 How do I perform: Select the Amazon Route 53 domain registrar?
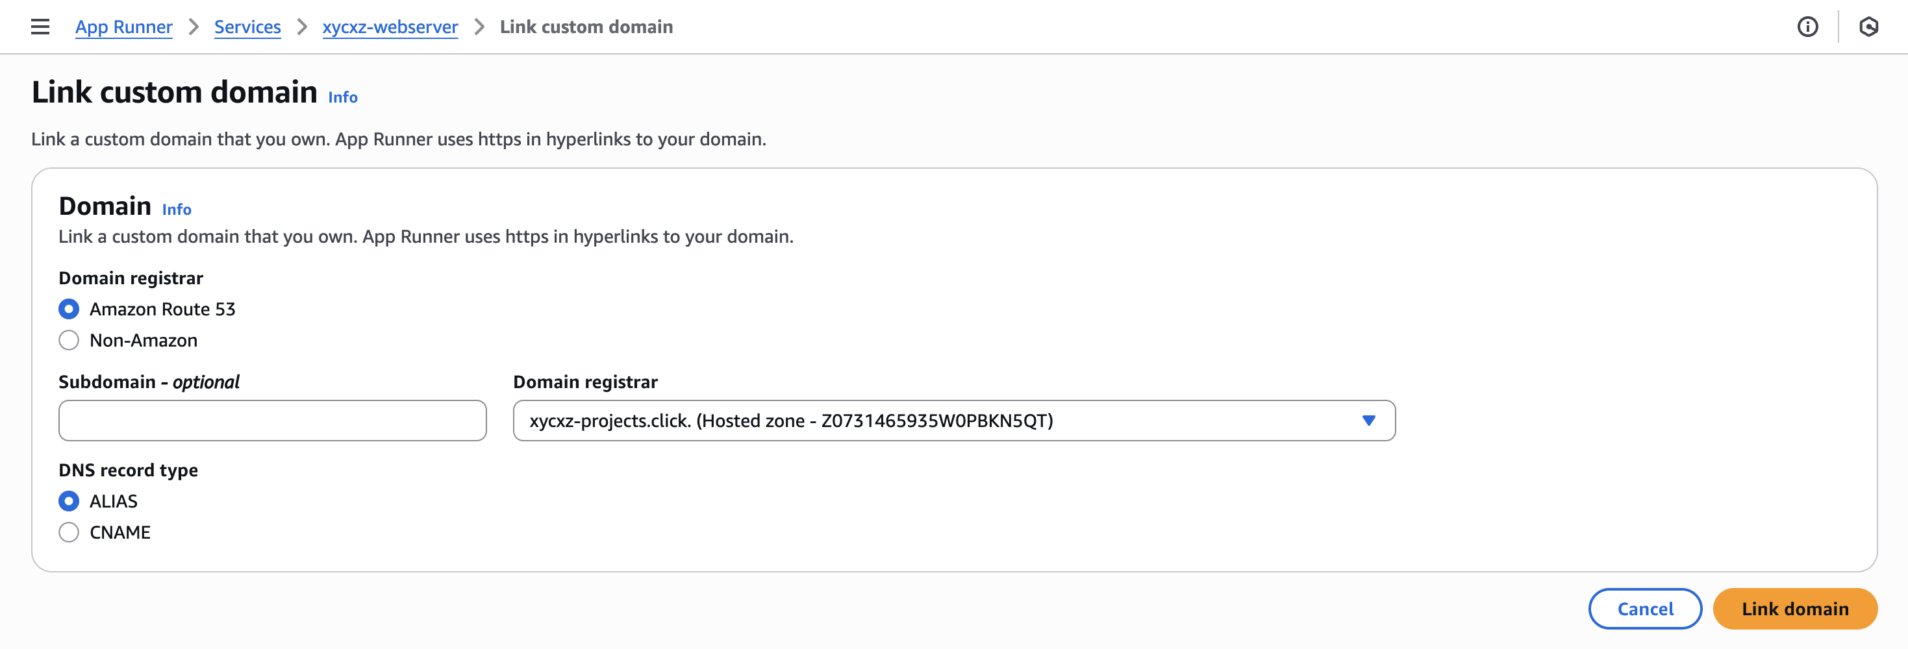coord(69,308)
